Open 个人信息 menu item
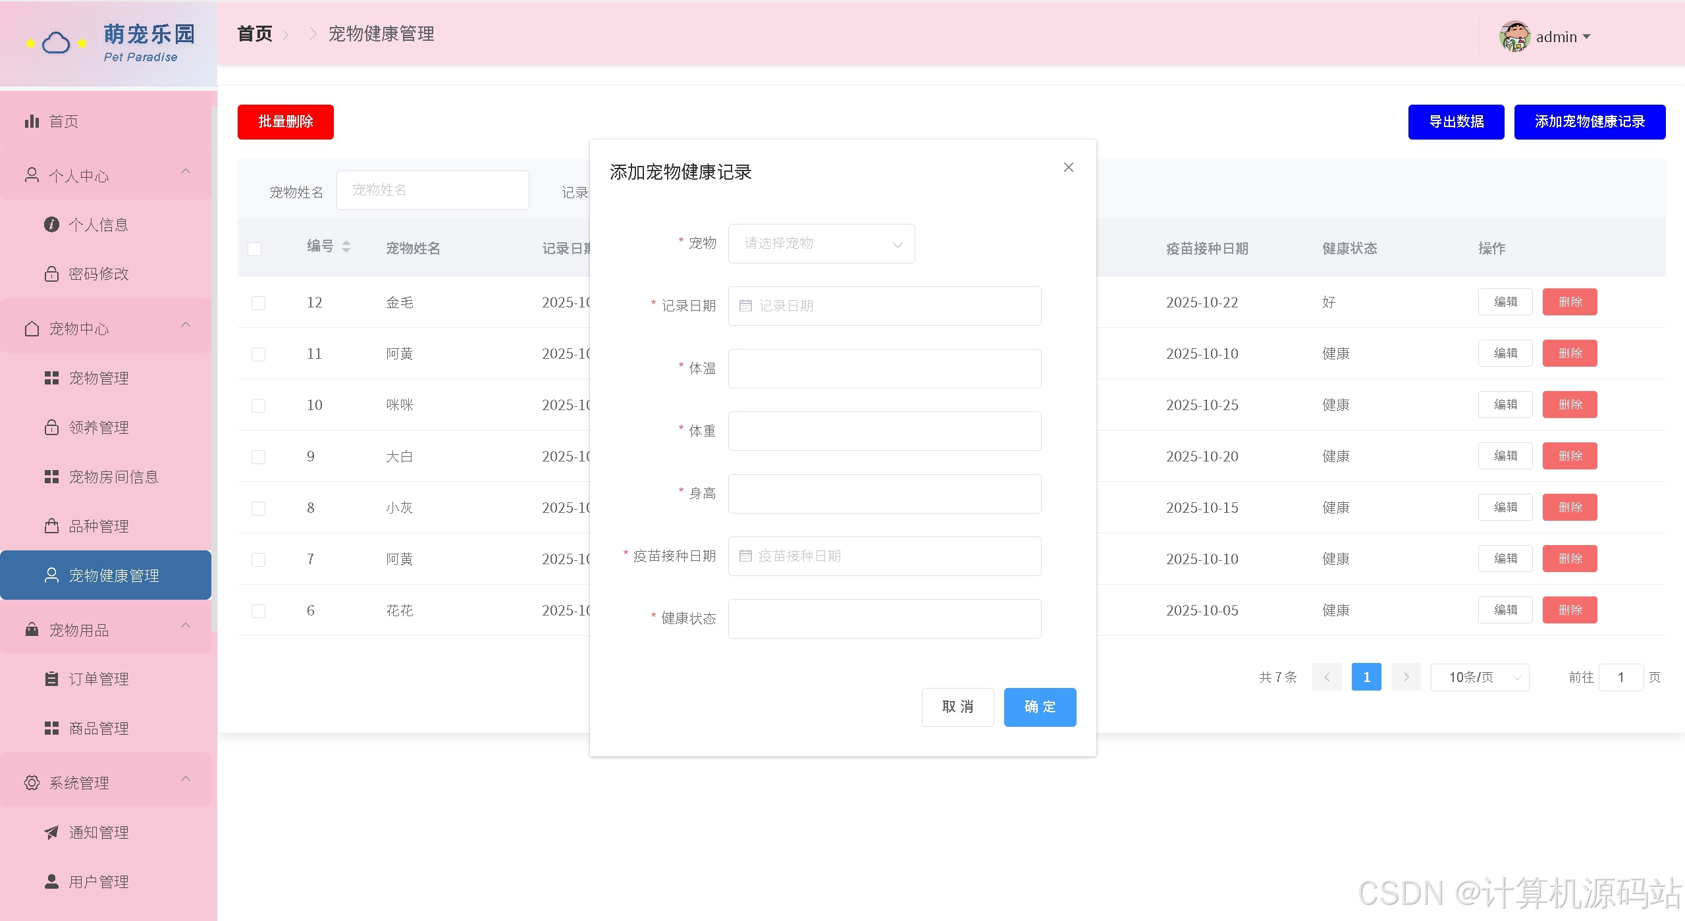 point(105,224)
